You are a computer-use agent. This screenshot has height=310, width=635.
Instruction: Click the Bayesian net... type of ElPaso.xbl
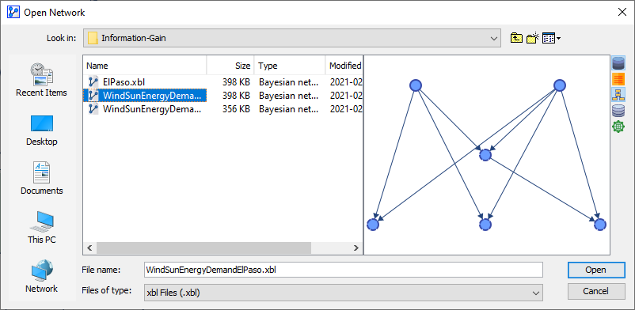(x=288, y=82)
